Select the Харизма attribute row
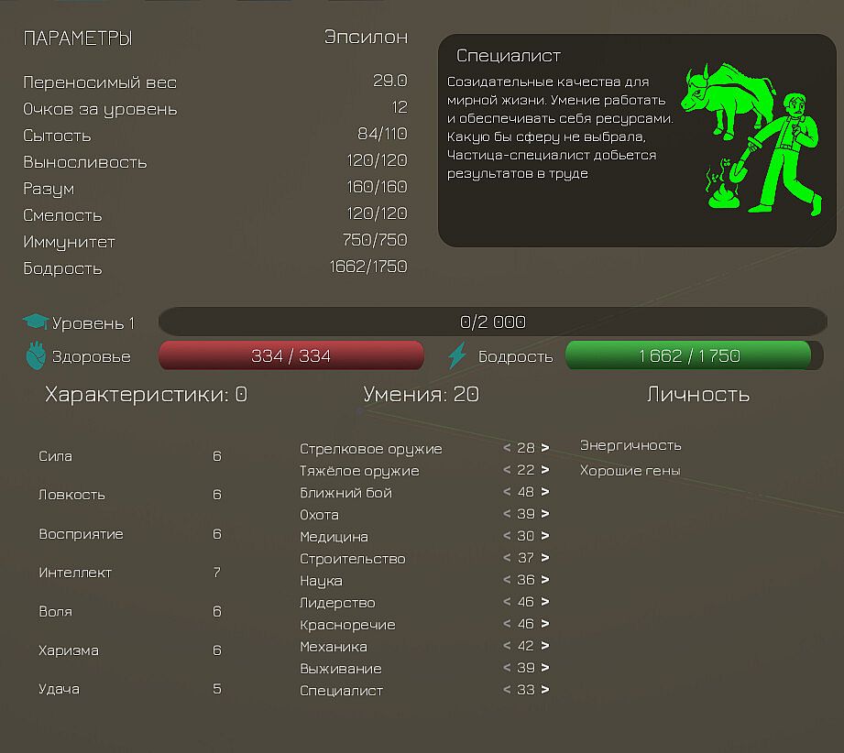 [x=130, y=650]
